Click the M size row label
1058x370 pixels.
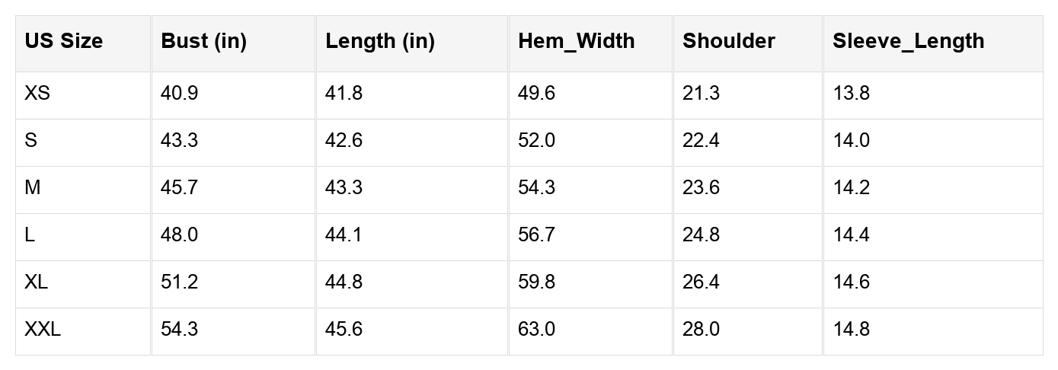point(33,188)
